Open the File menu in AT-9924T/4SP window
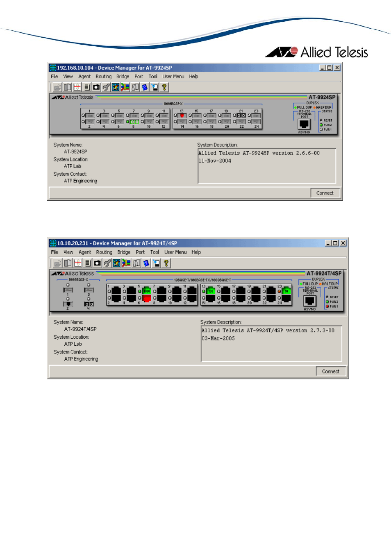The image size is (391, 553). click(x=55, y=252)
